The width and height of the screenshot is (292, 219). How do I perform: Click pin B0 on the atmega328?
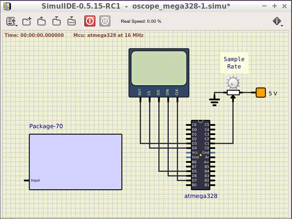coord(188,185)
